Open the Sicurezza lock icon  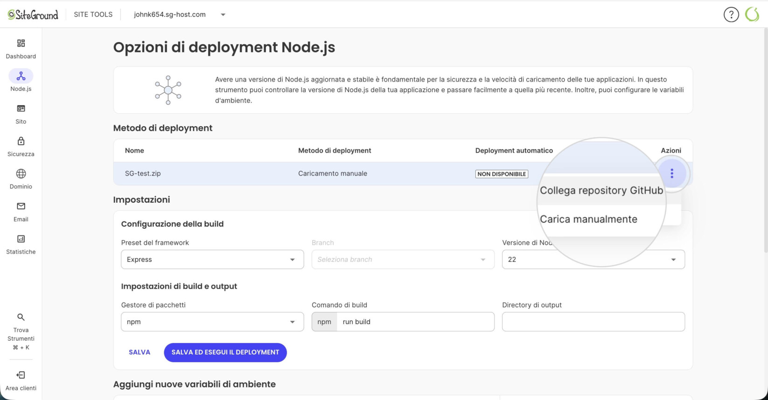point(21,141)
